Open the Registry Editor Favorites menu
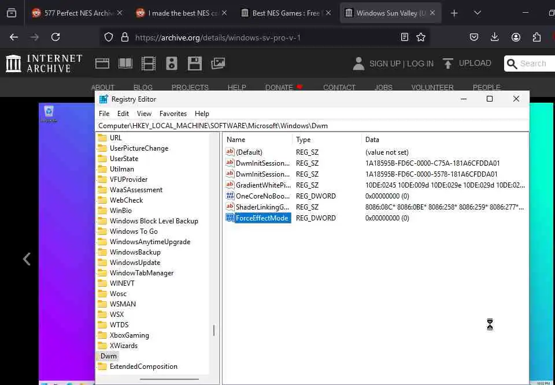The height and width of the screenshot is (385, 555). tap(173, 114)
